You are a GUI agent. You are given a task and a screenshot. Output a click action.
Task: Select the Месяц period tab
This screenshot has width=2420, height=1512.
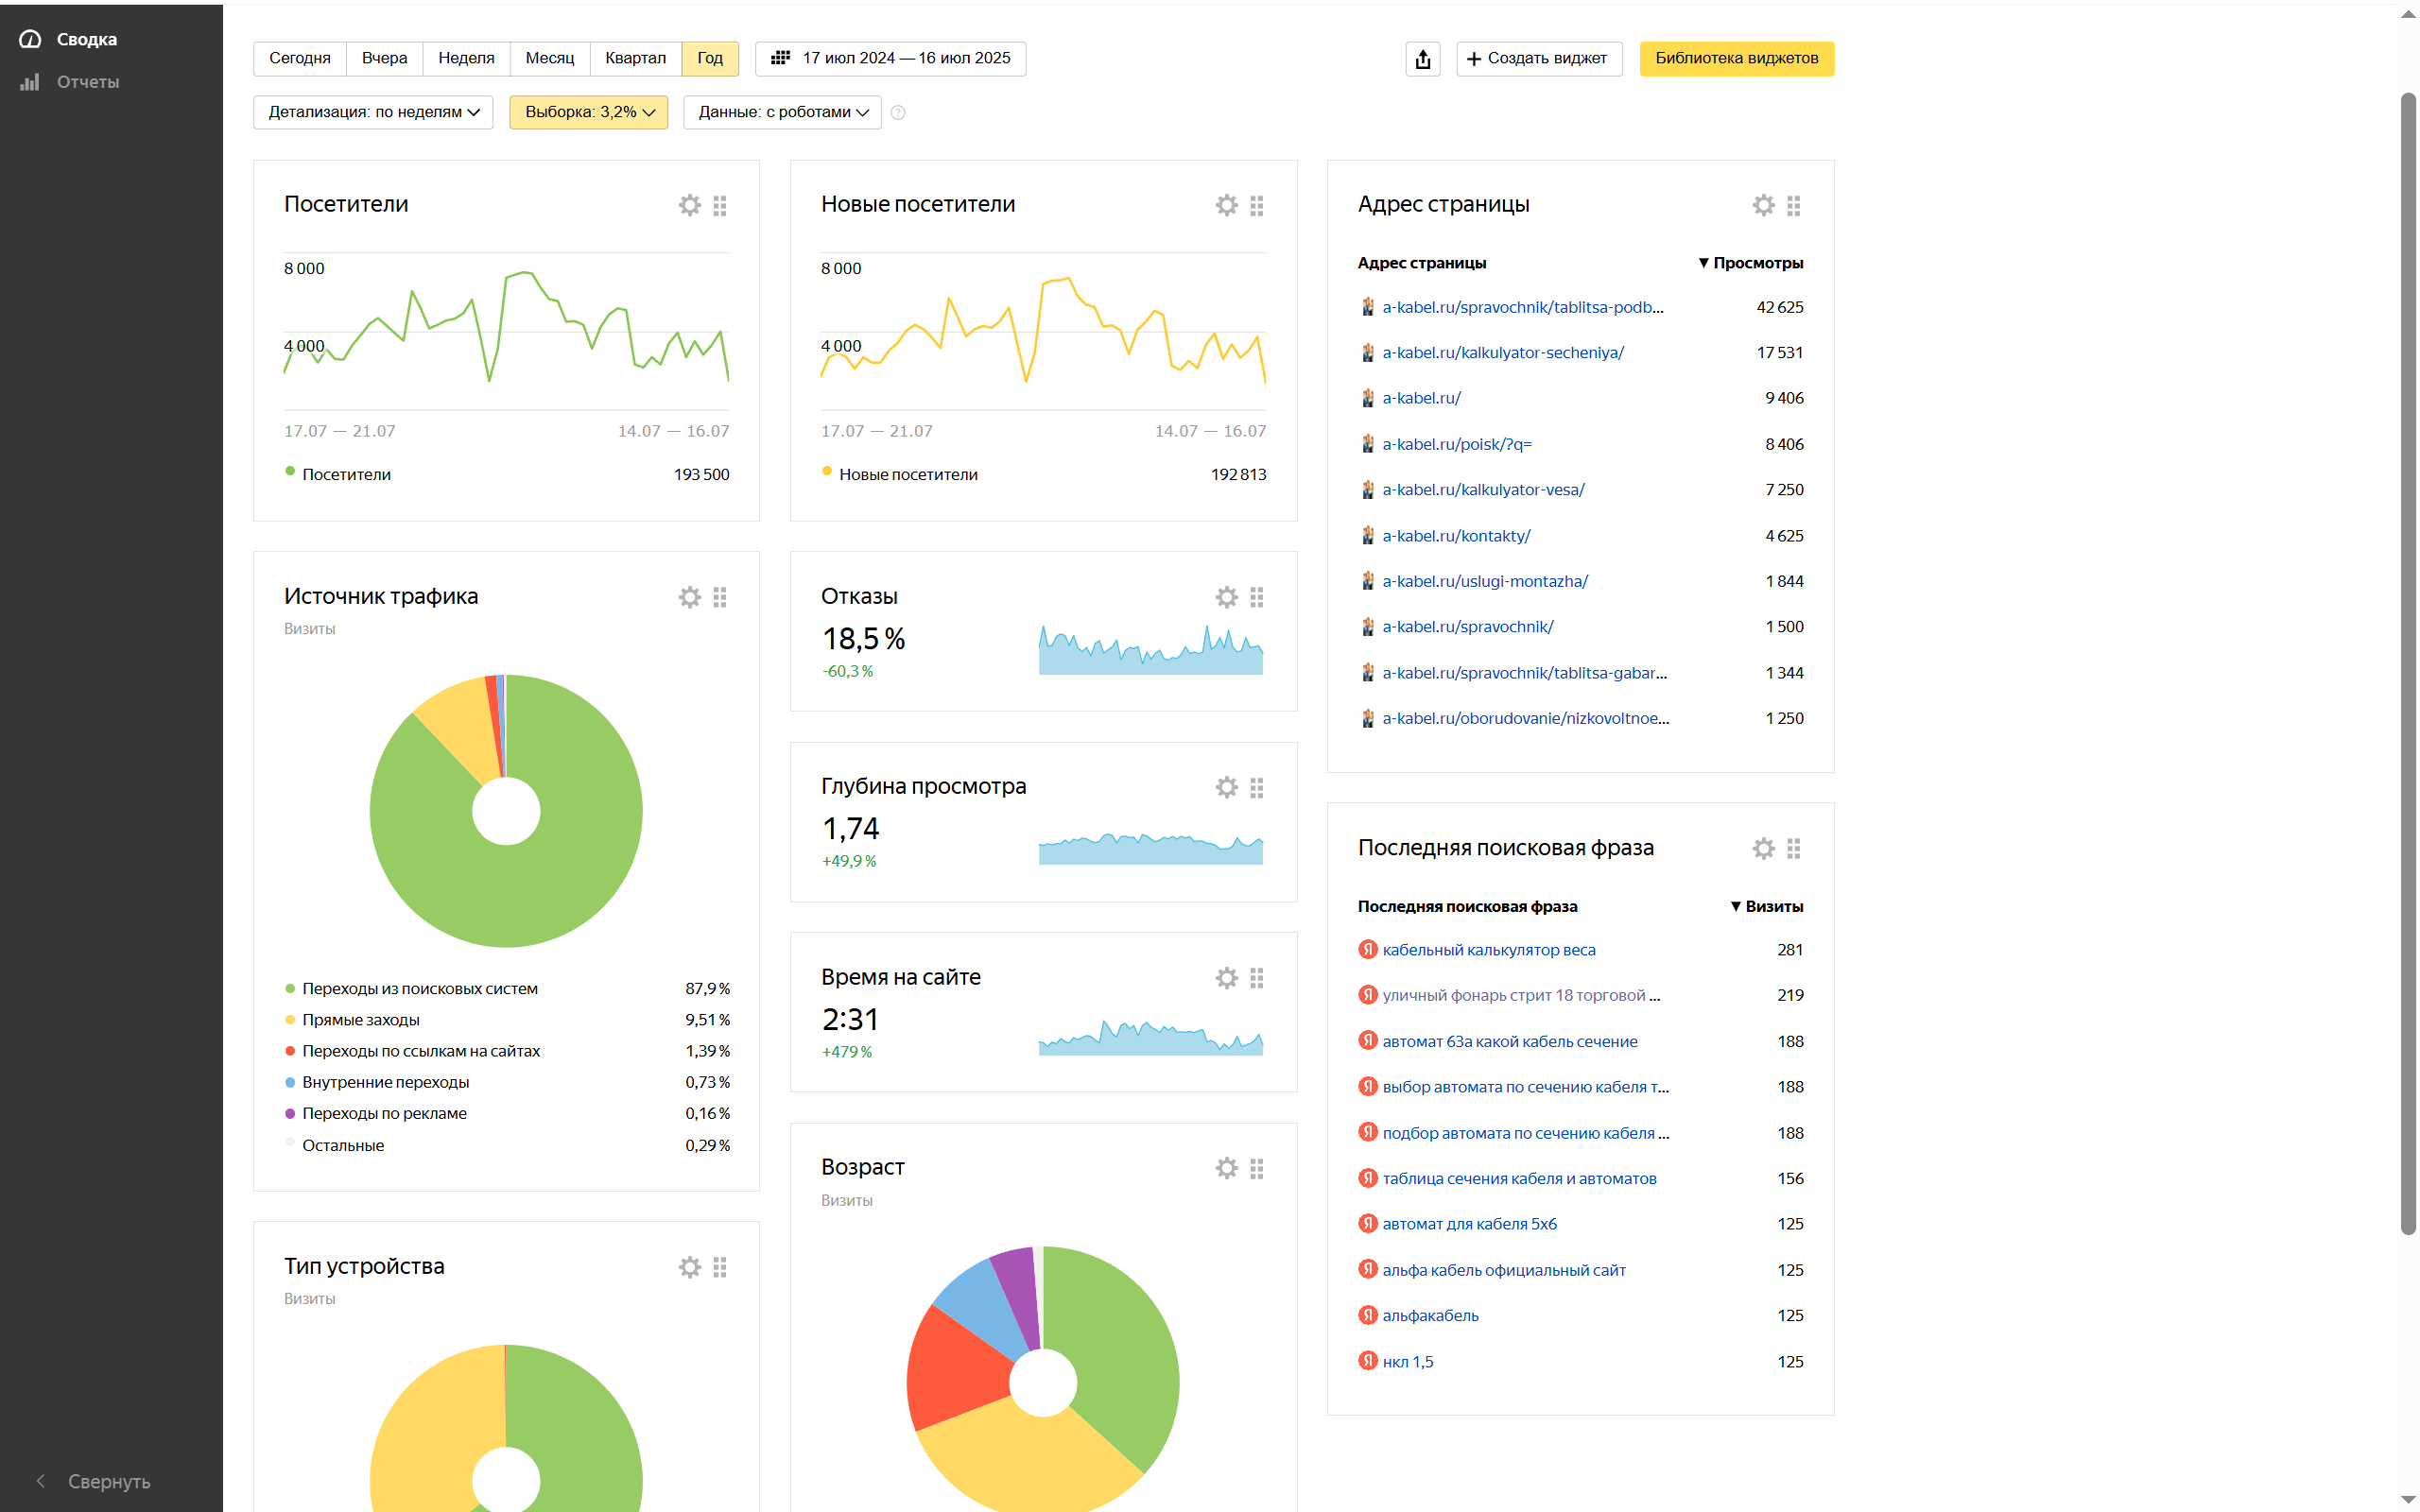pyautogui.click(x=550, y=58)
